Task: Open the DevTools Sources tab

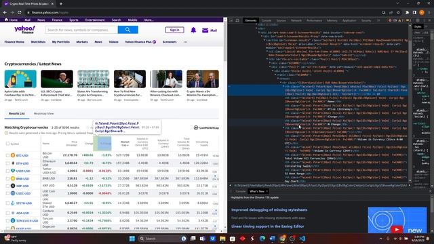Action: tap(281, 20)
